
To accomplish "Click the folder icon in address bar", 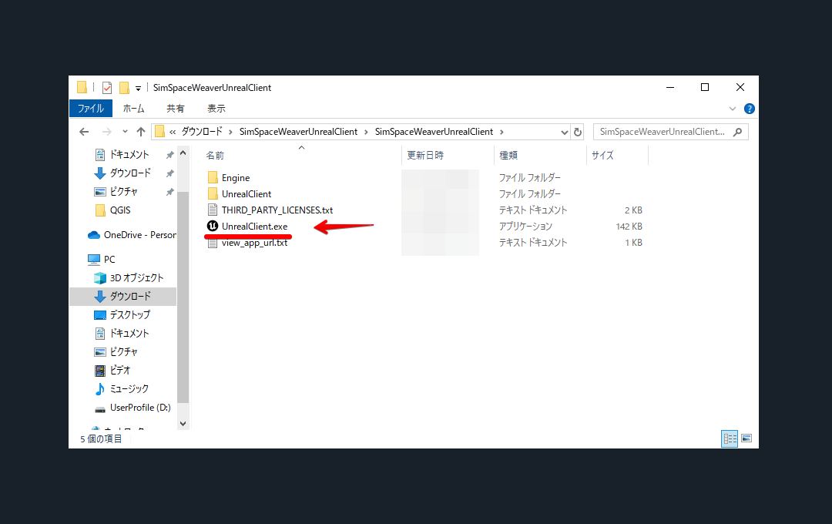I will [x=159, y=132].
